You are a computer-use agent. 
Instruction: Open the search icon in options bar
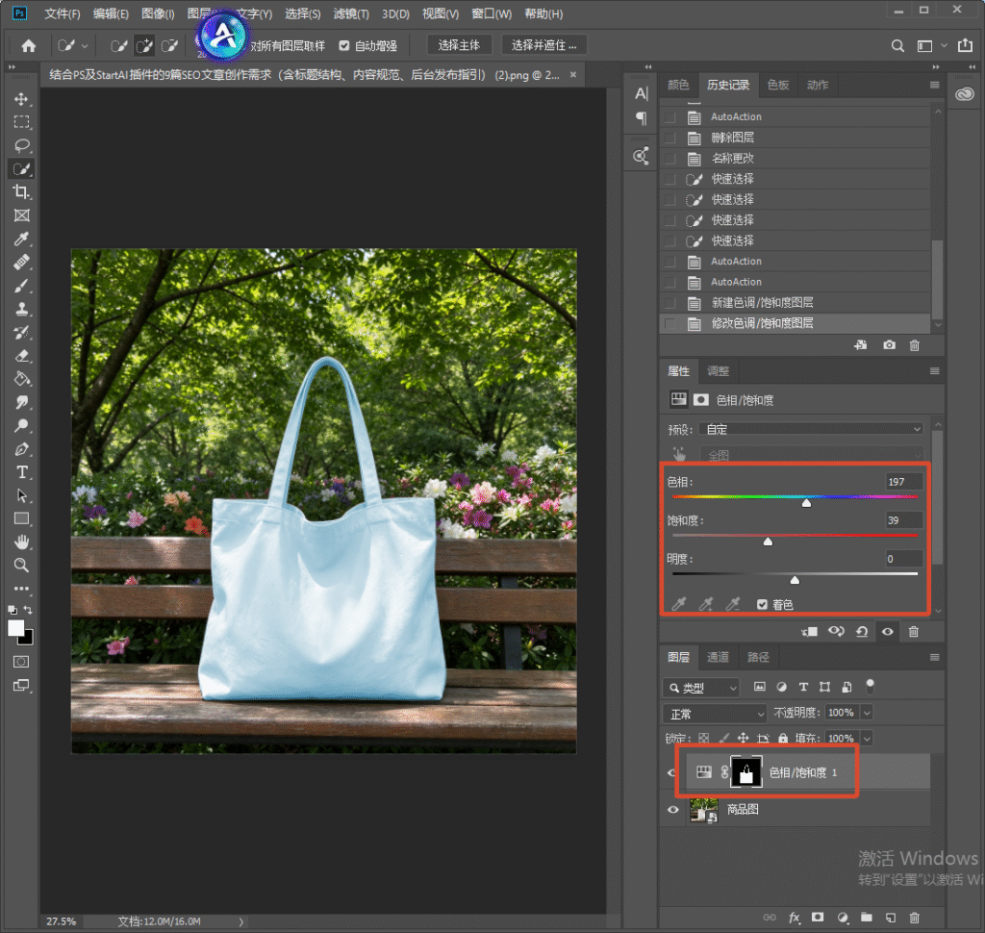click(897, 46)
